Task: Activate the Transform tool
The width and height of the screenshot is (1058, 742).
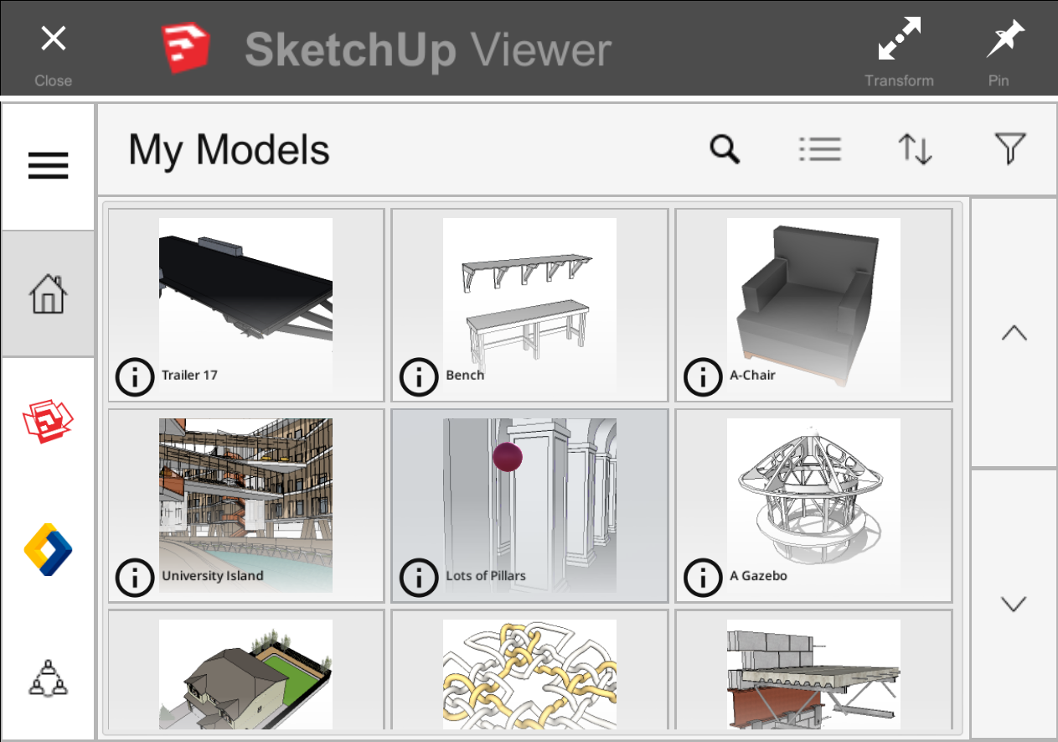Action: (899, 51)
